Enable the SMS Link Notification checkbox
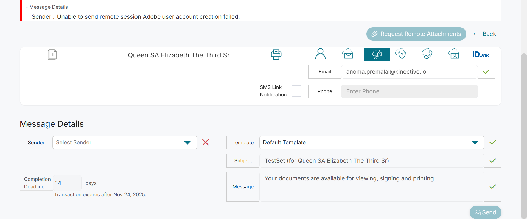 pos(296,91)
